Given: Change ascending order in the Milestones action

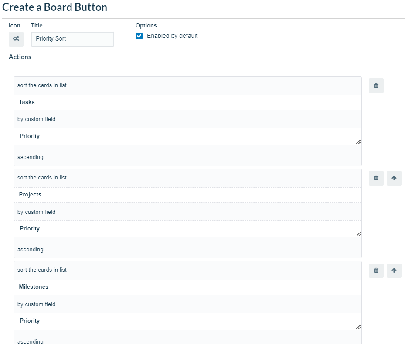Looking at the screenshot, I should click(x=187, y=341).
